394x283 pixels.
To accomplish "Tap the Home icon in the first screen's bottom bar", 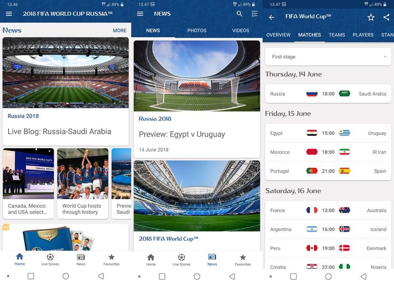I will point(20,259).
